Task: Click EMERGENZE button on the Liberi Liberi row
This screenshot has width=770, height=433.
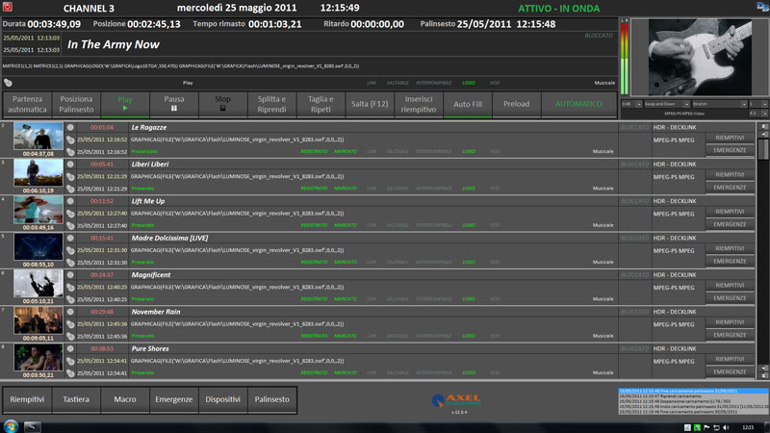Action: point(731,188)
